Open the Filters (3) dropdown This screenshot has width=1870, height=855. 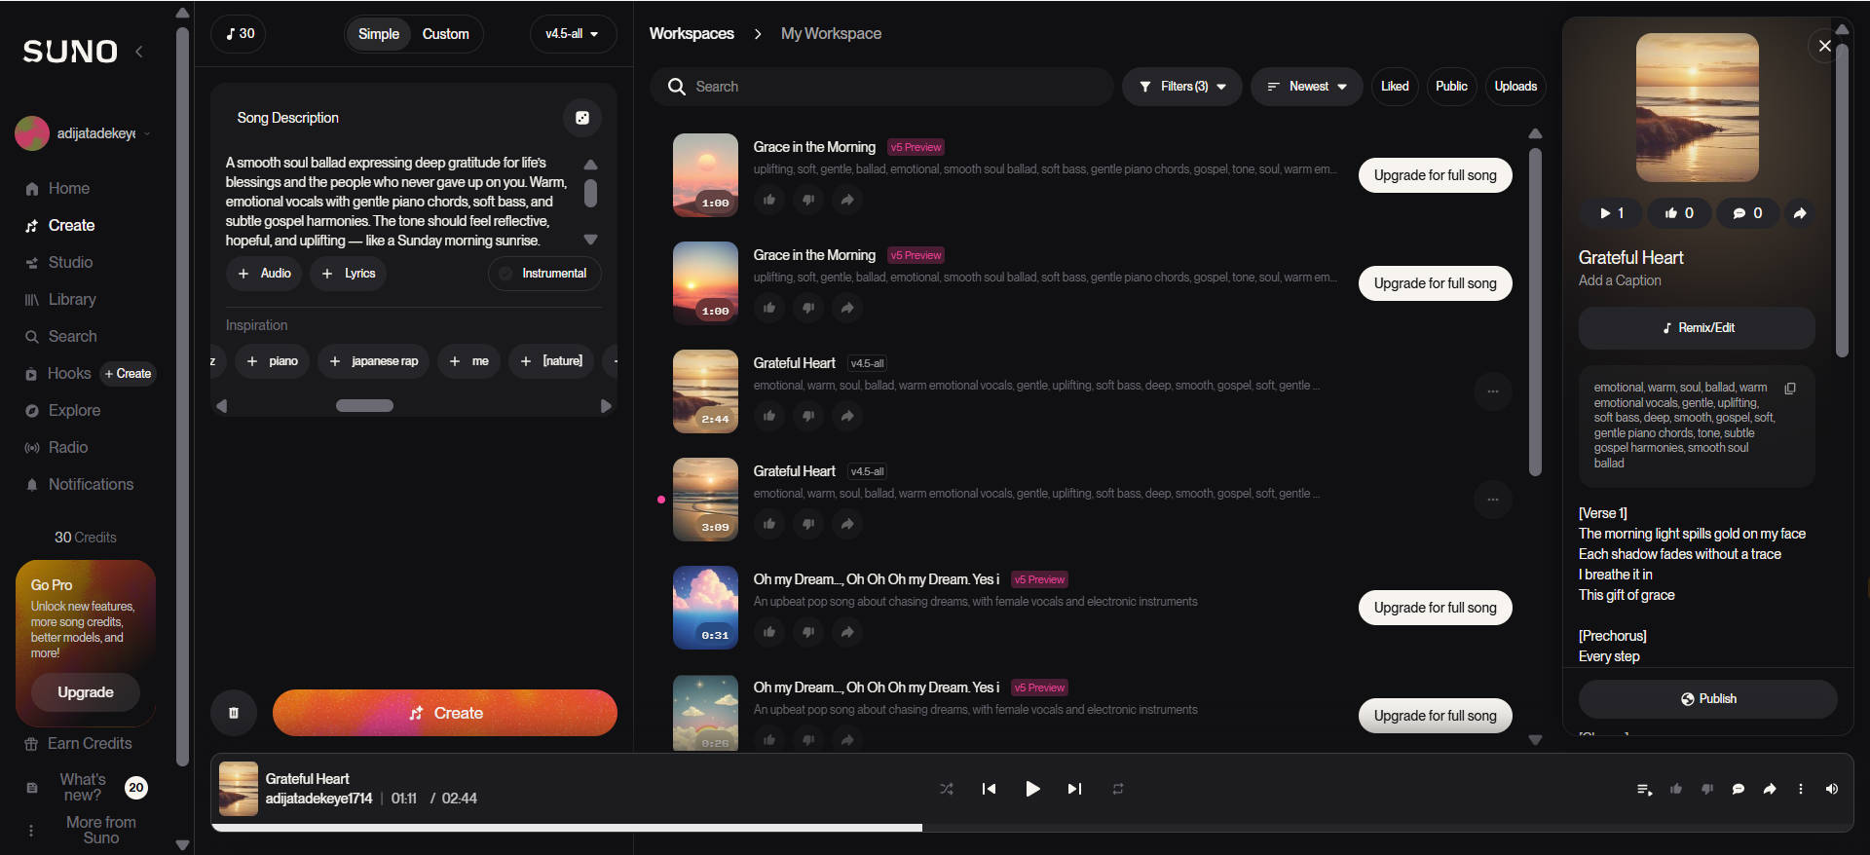point(1182,87)
